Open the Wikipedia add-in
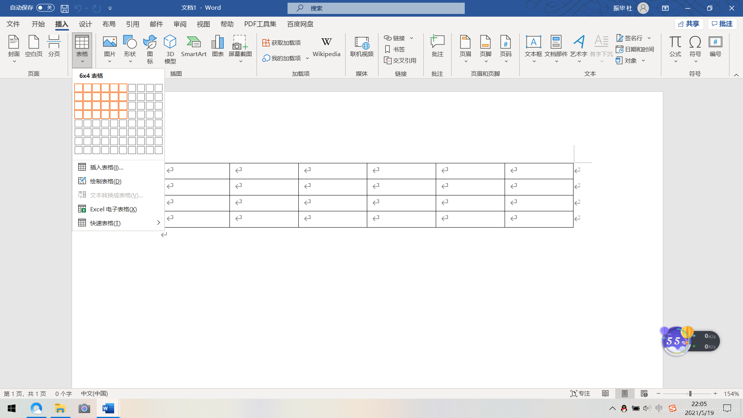 point(326,46)
